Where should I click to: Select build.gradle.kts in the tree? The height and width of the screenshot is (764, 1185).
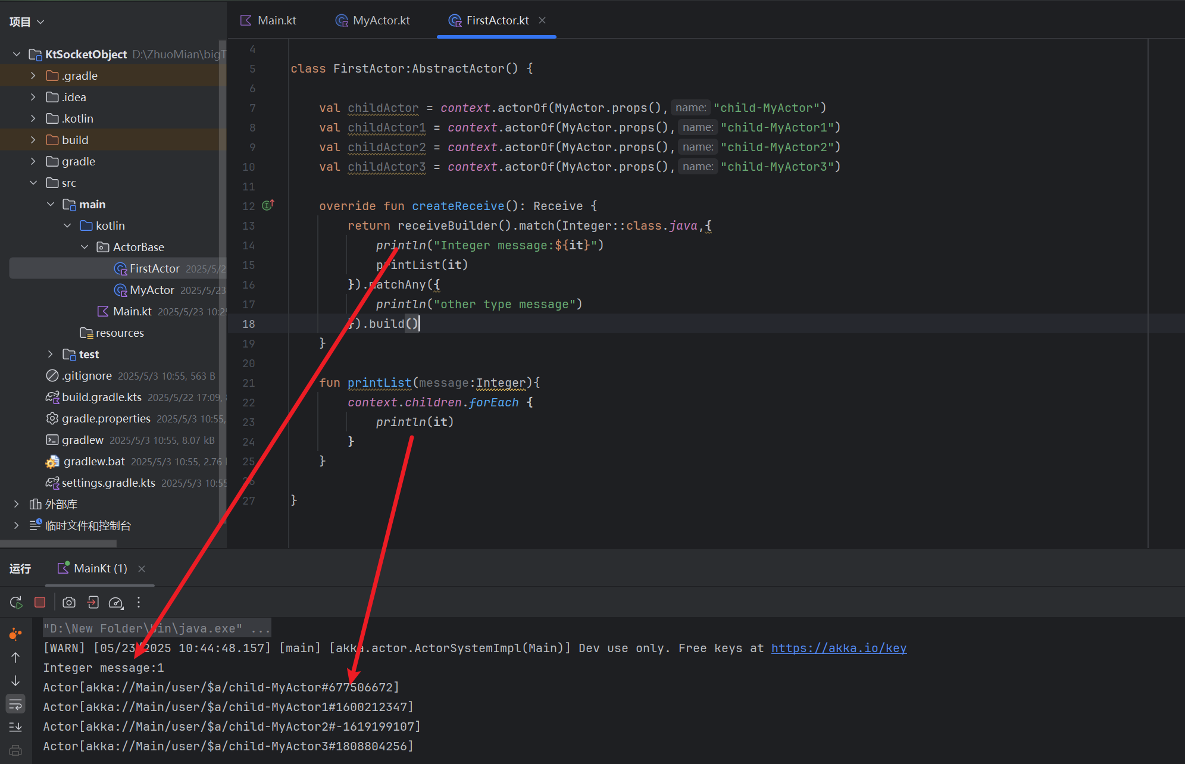[102, 397]
